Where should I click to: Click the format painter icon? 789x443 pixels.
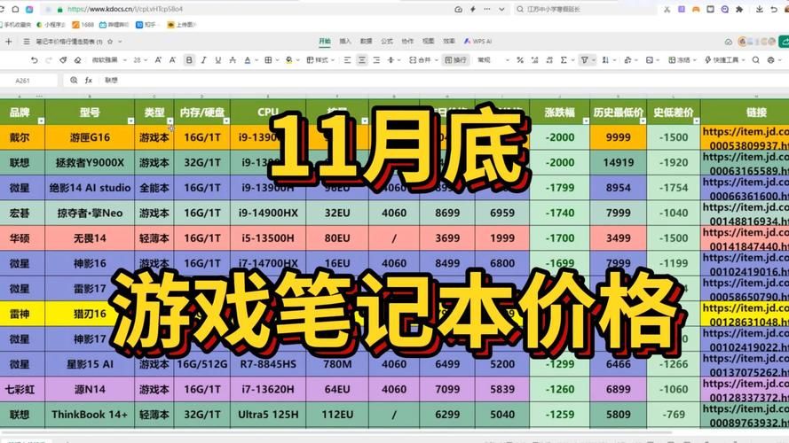(63, 59)
